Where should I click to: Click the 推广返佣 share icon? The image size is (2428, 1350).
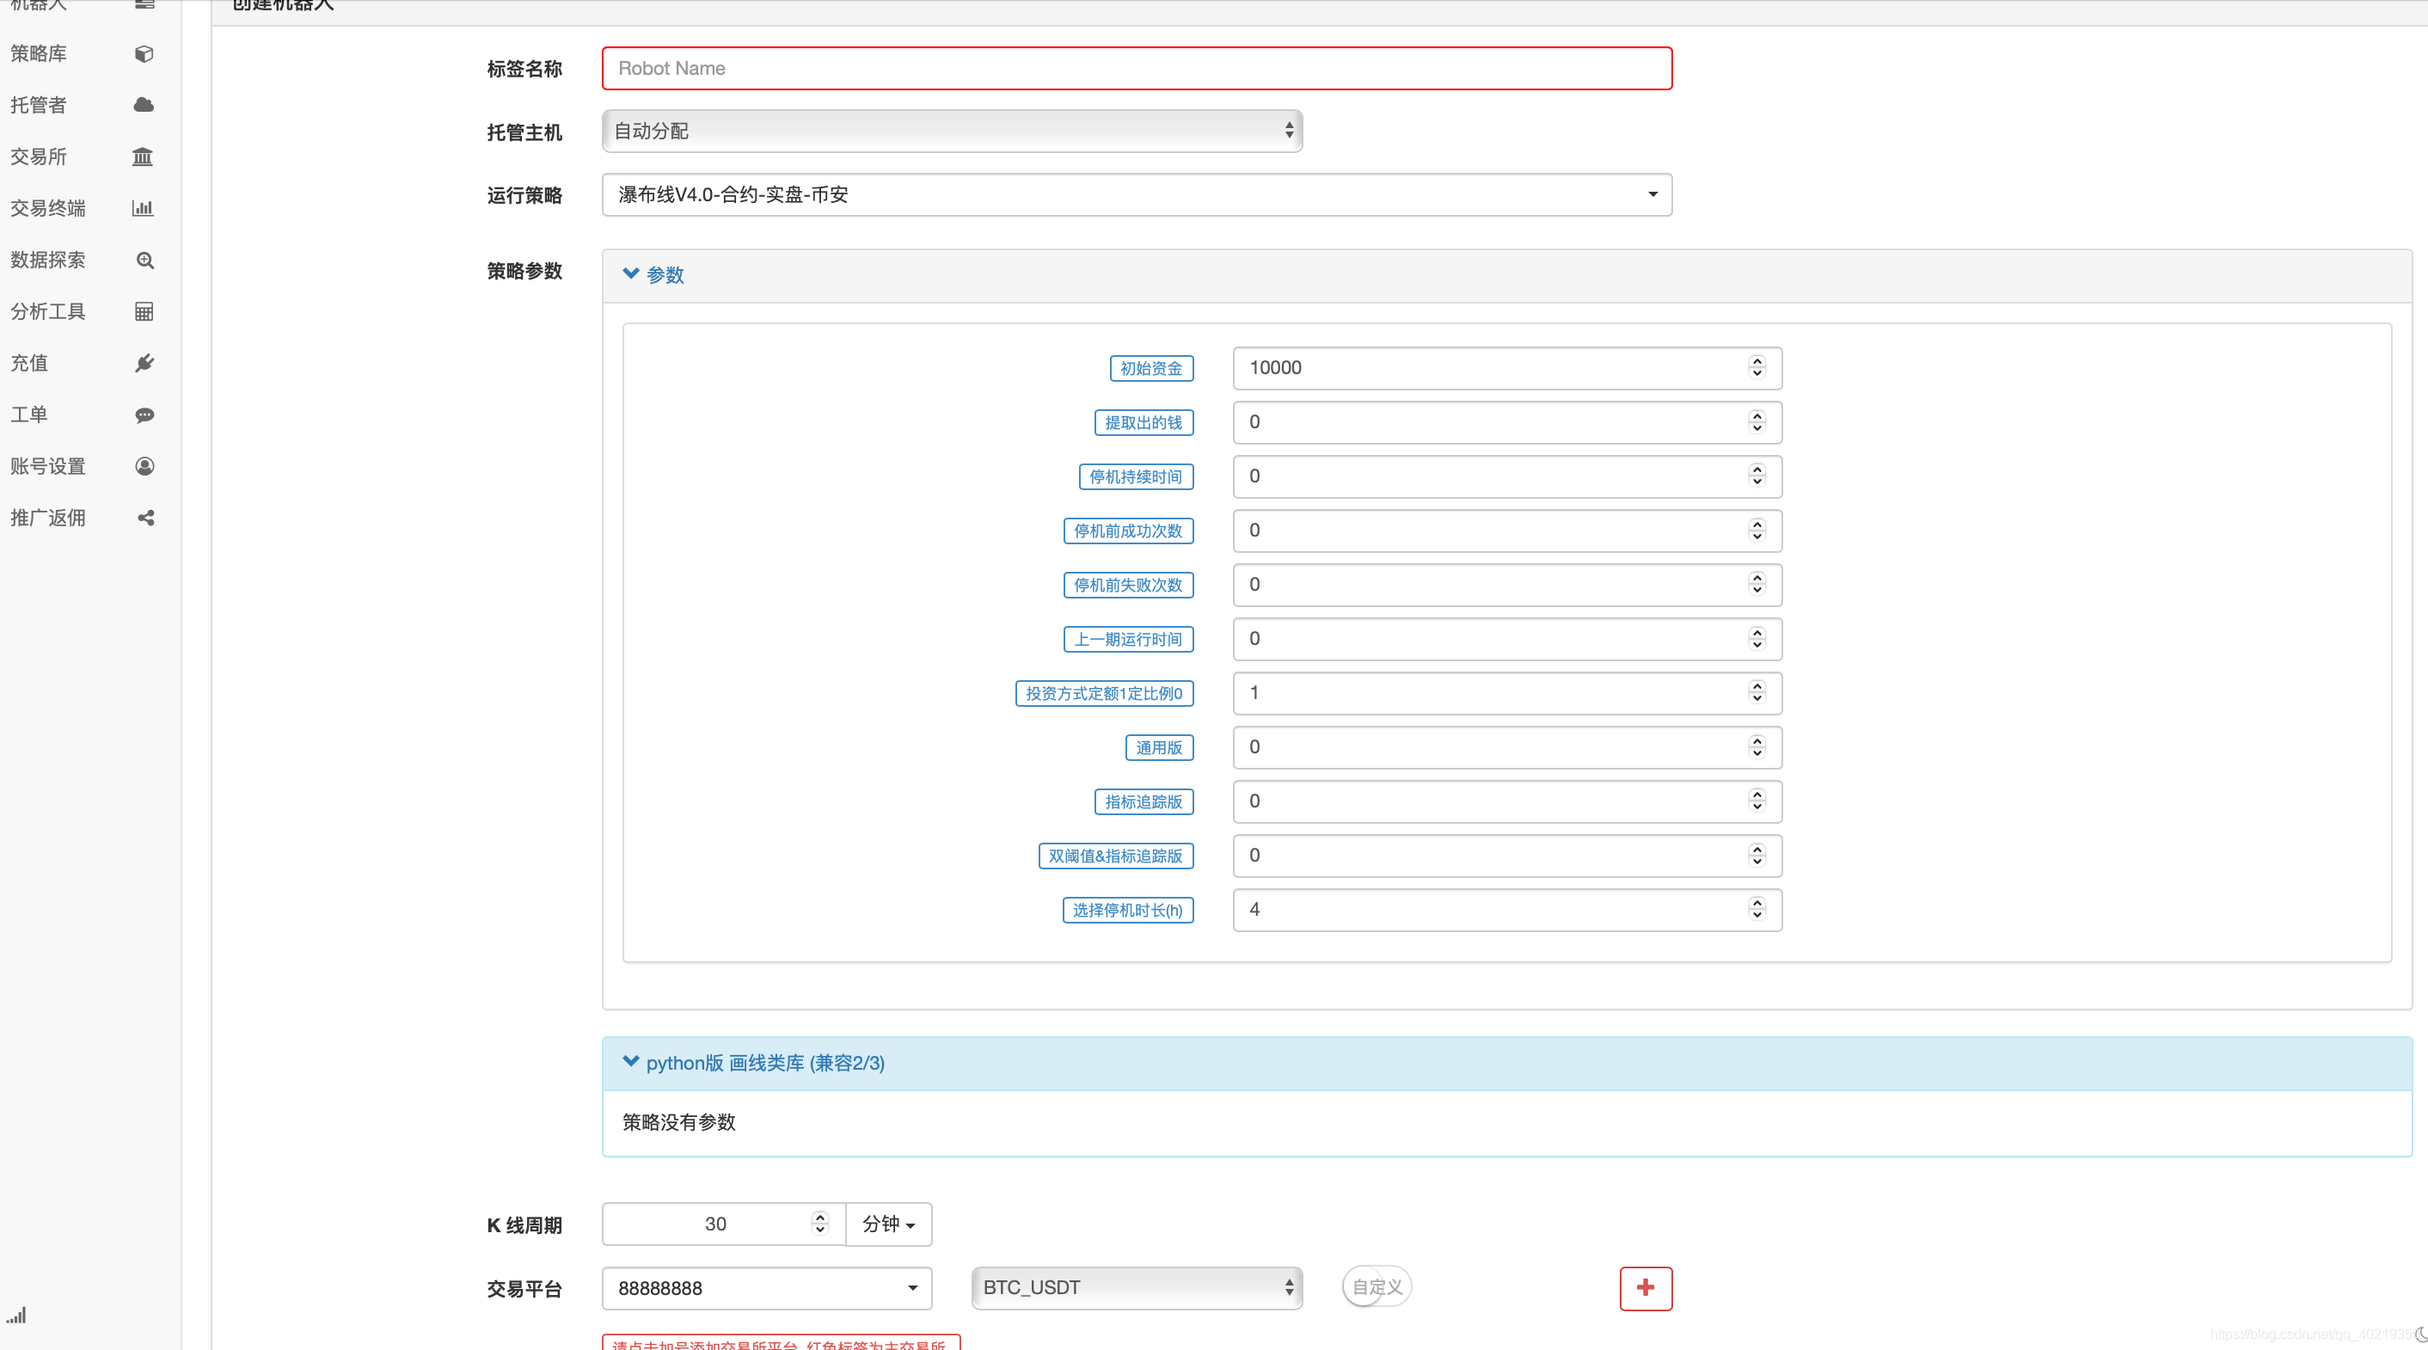pyautogui.click(x=145, y=518)
